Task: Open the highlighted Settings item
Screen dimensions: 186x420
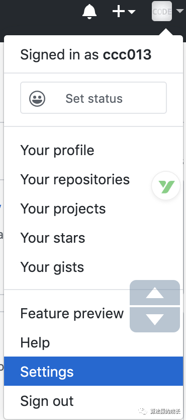Action: [x=94, y=371]
